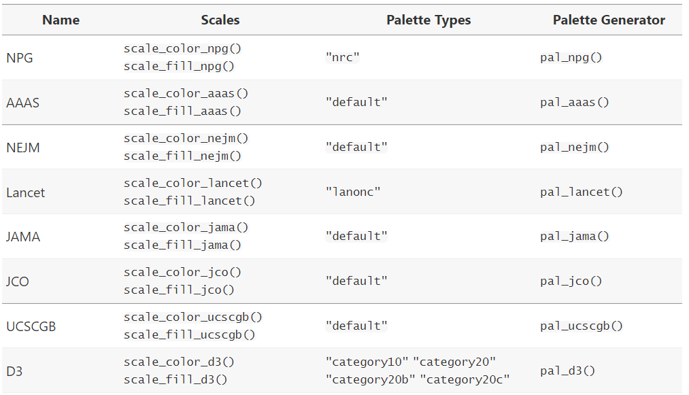Click the JAMA row name
The height and width of the screenshot is (395, 689).
point(23,237)
